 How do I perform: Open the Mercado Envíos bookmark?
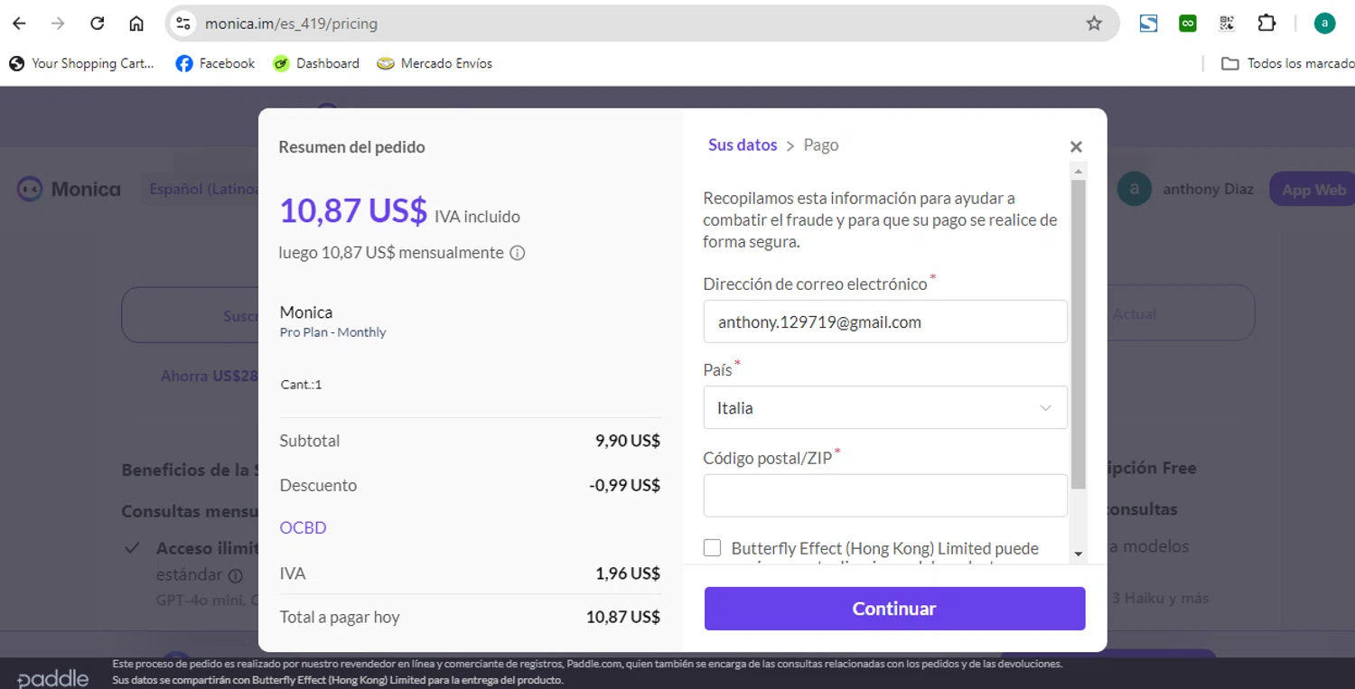[x=435, y=63]
